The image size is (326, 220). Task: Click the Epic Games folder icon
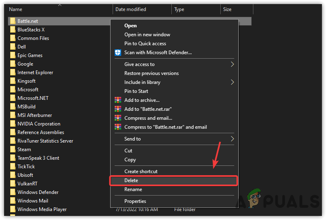click(x=13, y=55)
